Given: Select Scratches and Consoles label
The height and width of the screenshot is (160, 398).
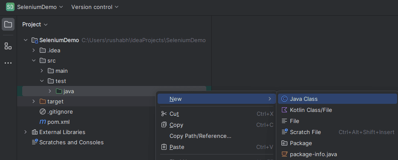Looking at the screenshot, I should tap(71, 142).
